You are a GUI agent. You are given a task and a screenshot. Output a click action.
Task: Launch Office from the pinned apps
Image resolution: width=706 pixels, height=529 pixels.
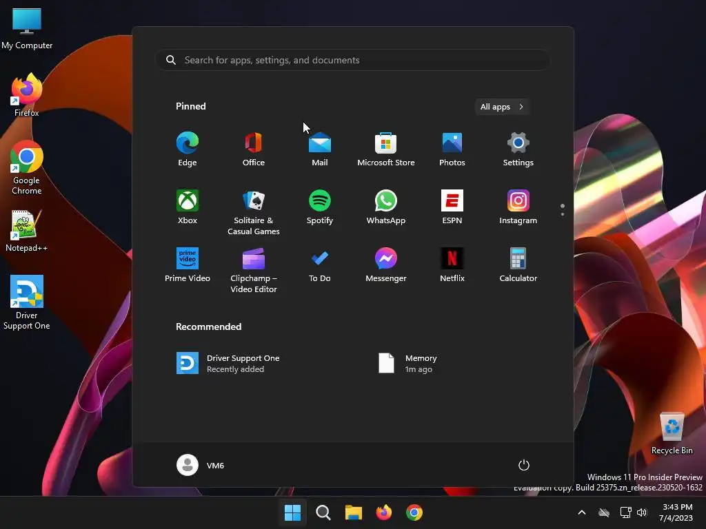click(254, 149)
